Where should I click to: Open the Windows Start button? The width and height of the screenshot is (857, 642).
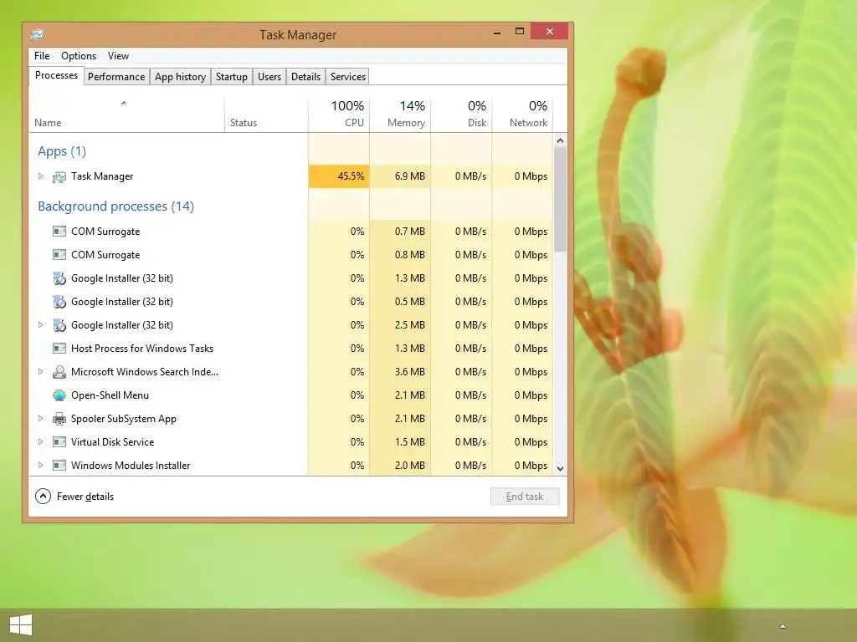pyautogui.click(x=21, y=625)
